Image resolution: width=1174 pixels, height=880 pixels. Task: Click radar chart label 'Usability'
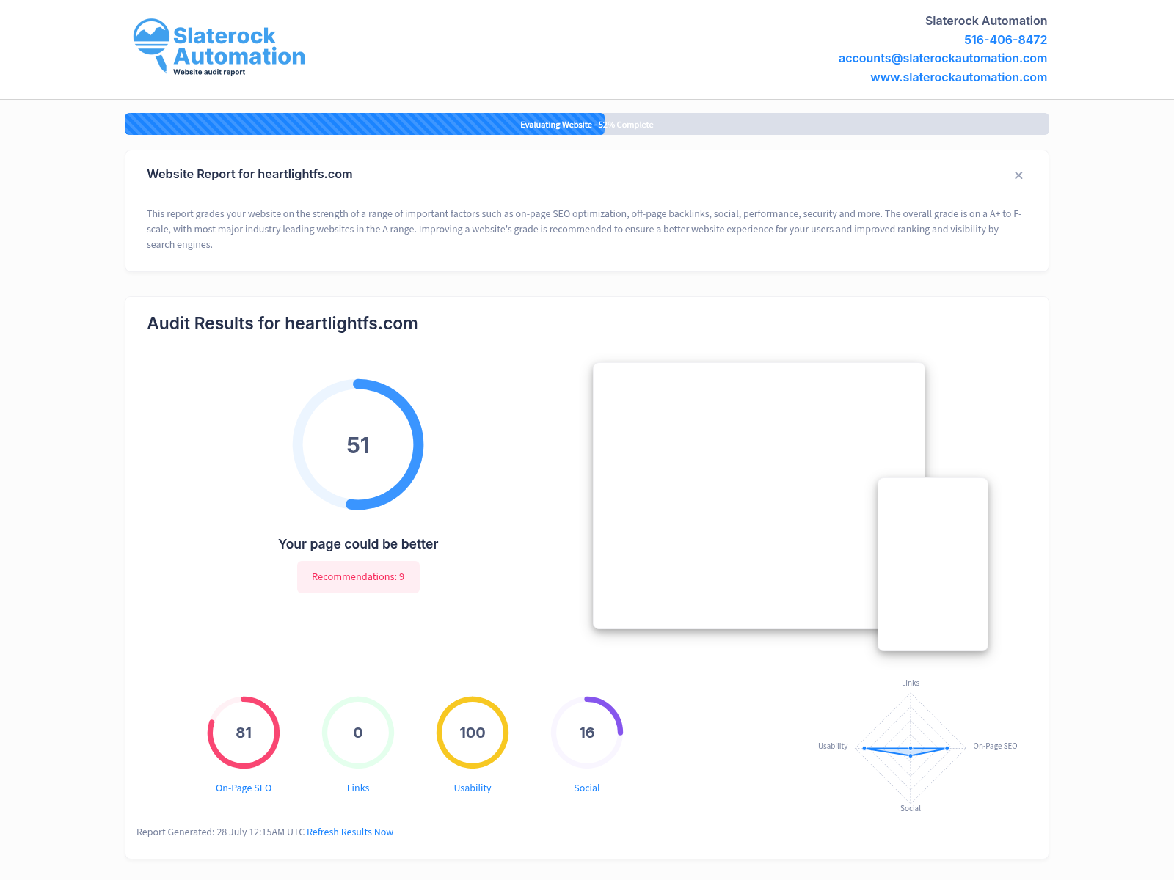pos(833,746)
